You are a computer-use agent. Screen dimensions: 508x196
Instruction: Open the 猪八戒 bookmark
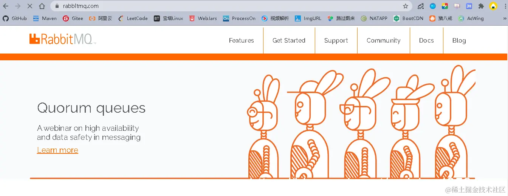pyautogui.click(x=441, y=18)
